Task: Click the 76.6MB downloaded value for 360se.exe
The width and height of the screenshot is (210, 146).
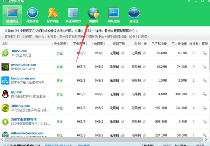Action: coord(161,53)
